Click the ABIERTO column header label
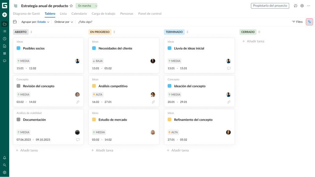The image size is (315, 177). (21, 32)
